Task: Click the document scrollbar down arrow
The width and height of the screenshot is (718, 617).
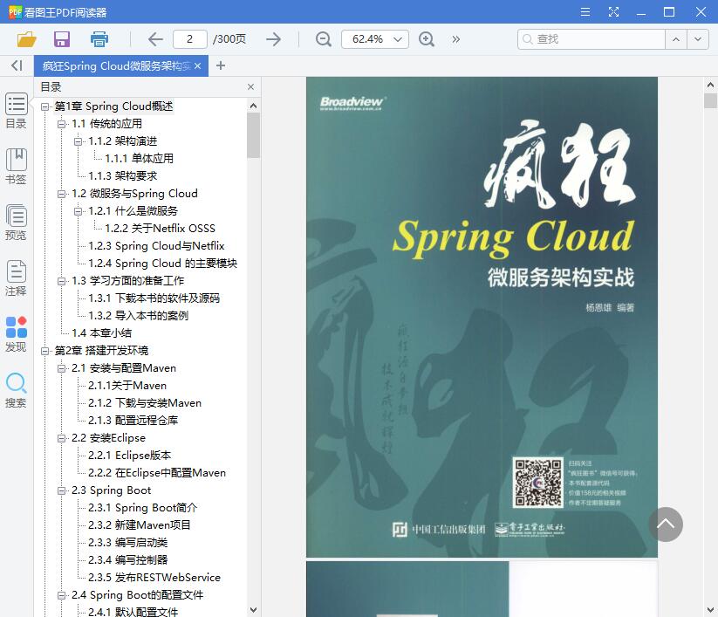Action: tap(710, 610)
